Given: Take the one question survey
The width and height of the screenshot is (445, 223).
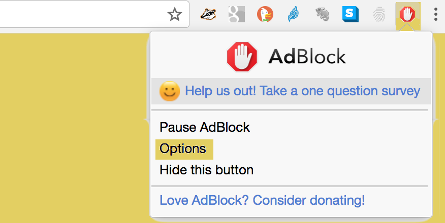Looking at the screenshot, I should (302, 91).
